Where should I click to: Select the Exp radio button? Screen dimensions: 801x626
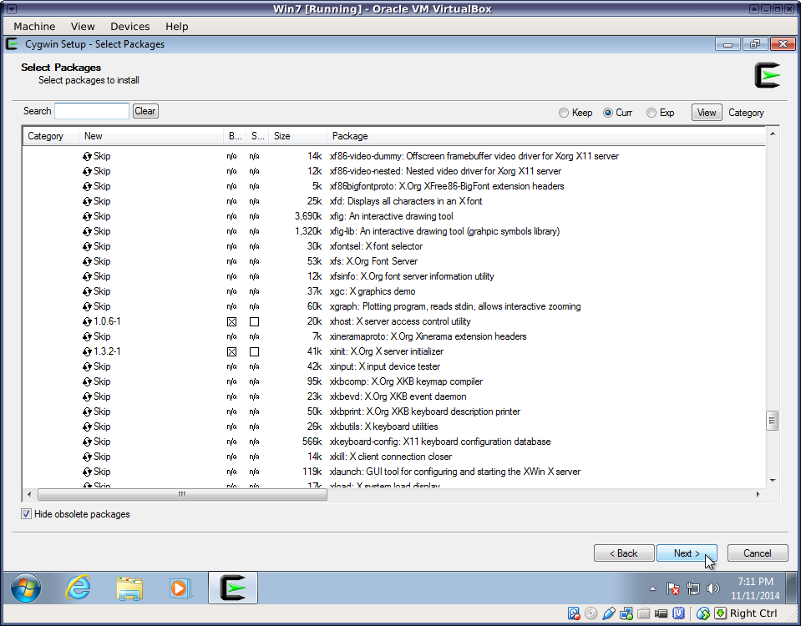pos(651,113)
